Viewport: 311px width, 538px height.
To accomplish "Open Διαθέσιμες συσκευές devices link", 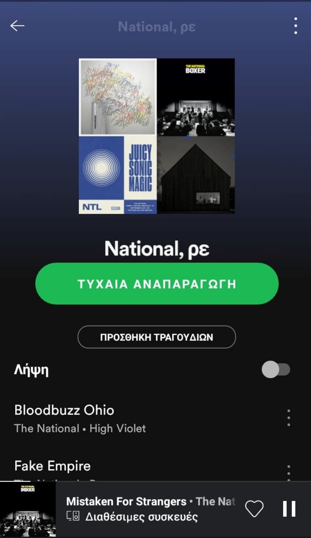I will coord(141,517).
